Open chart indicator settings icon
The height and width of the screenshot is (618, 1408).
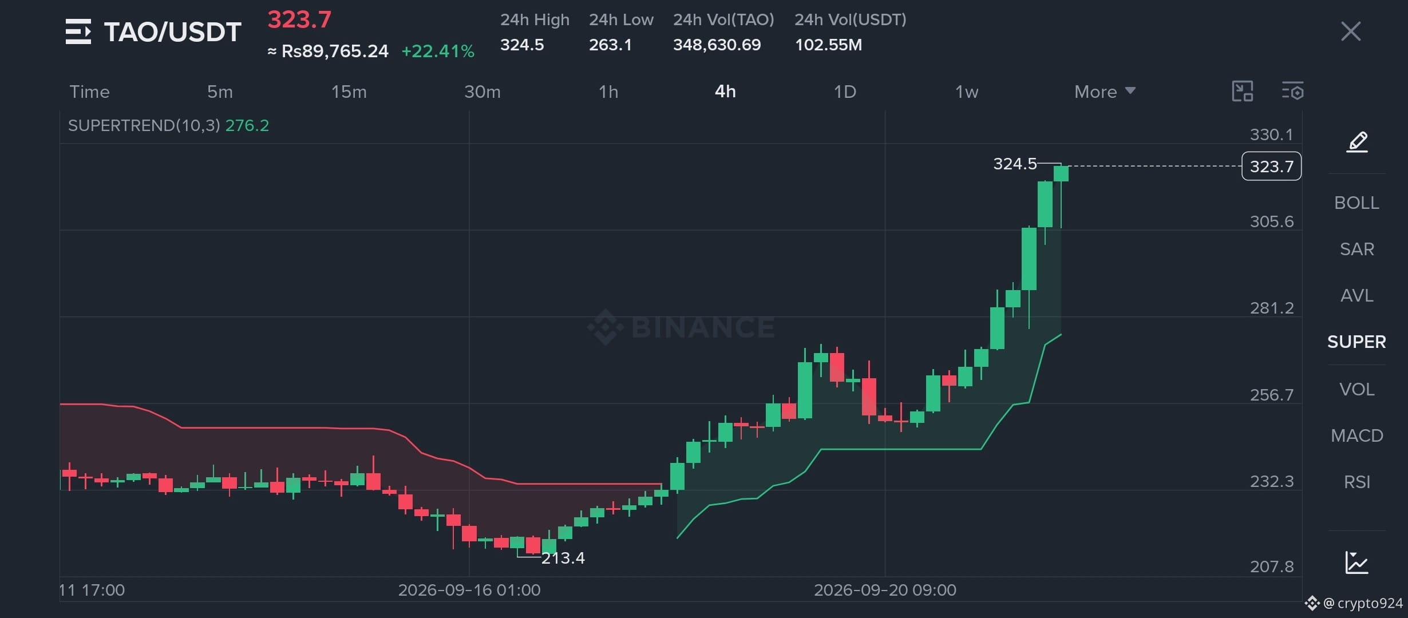tap(1292, 91)
